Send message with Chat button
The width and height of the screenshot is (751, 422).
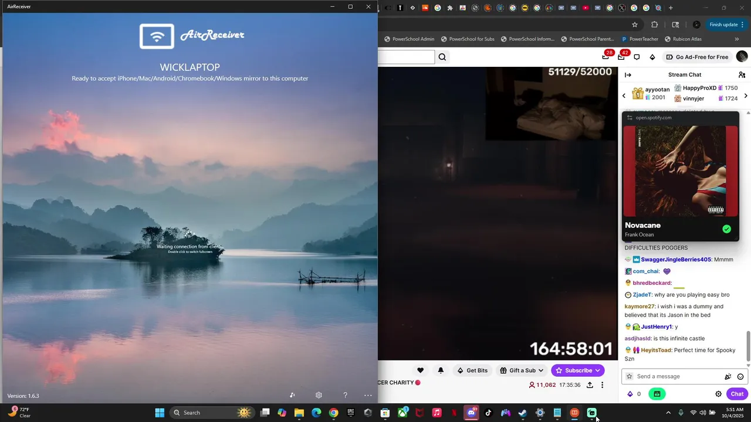[x=737, y=394]
